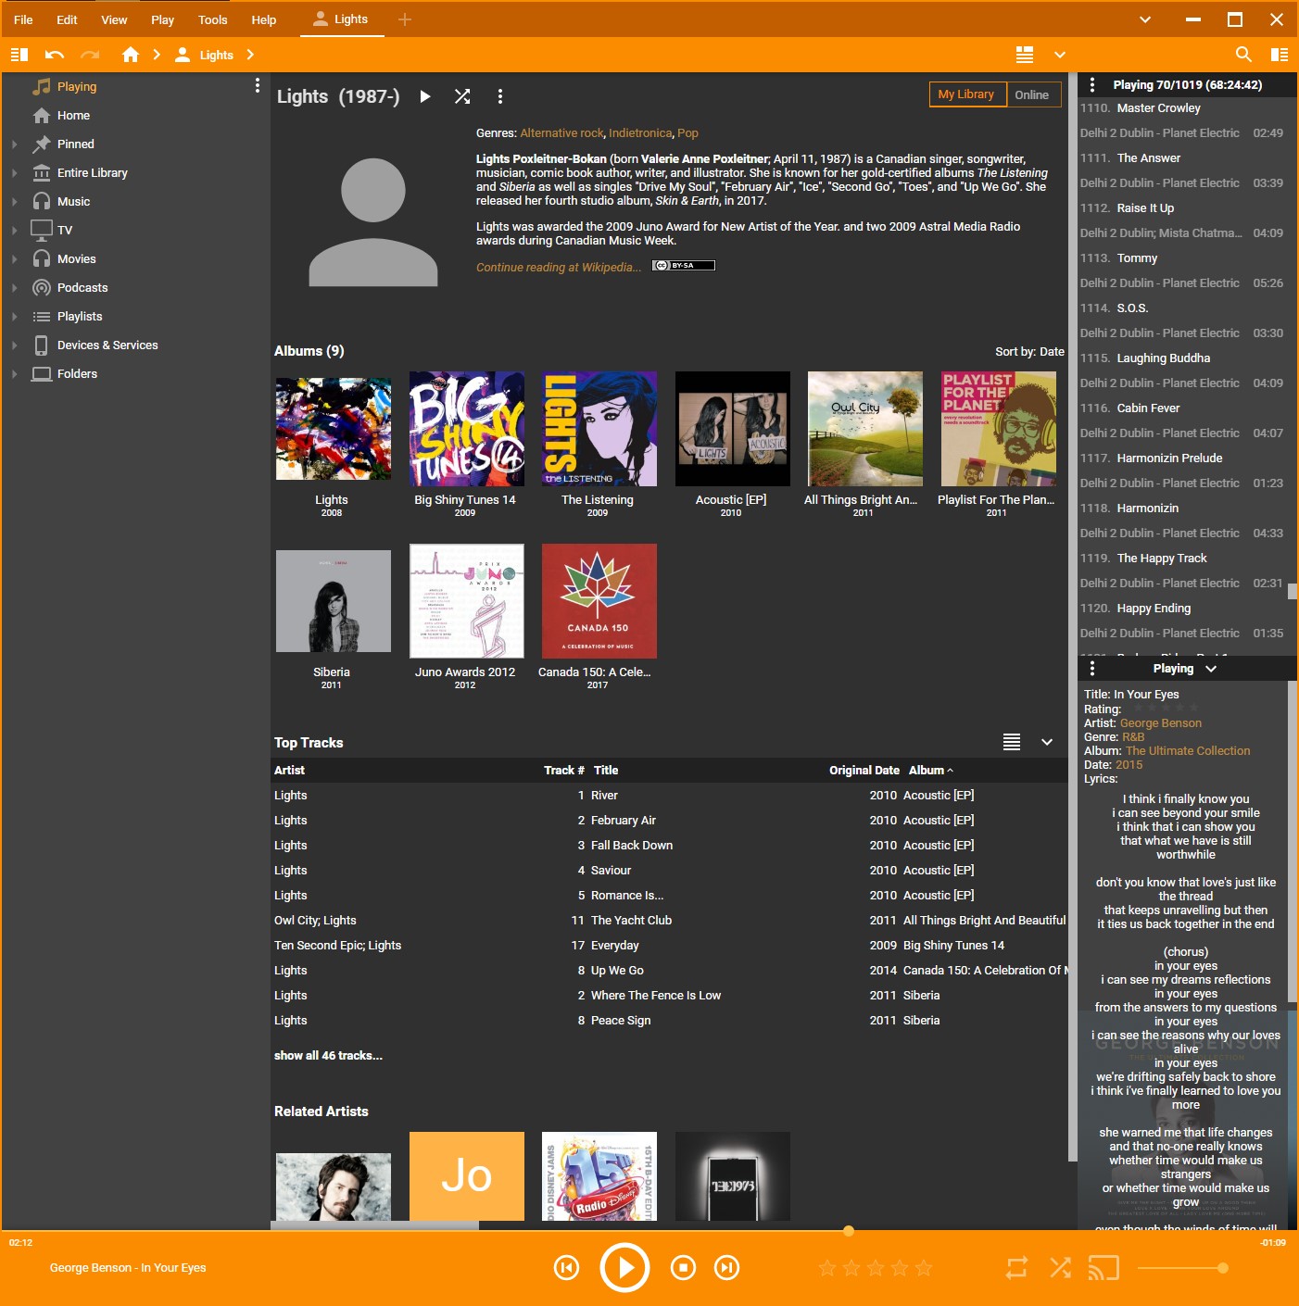
Task: Rate the track five stars in player bar
Action: (x=924, y=1268)
